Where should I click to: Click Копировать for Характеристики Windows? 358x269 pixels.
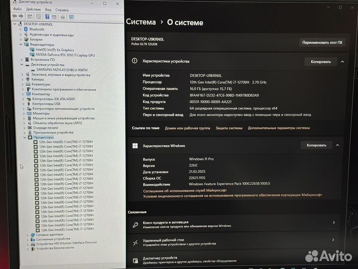[x=316, y=145]
